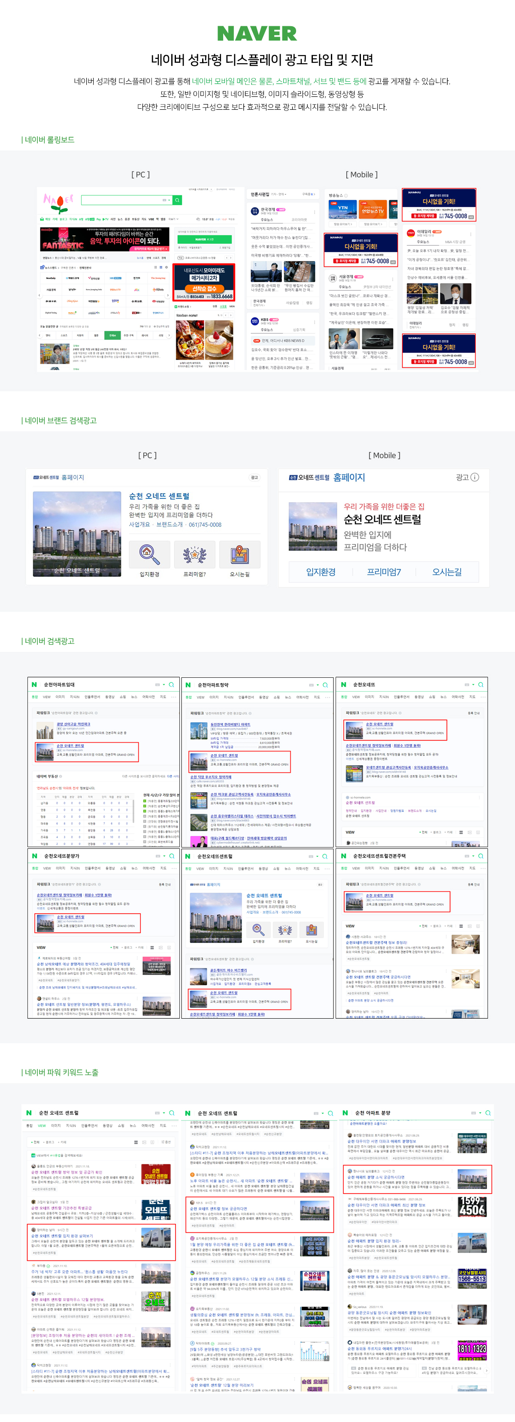Click search magnifier beside 순천오네뜨센트럴견본주택 query
This screenshot has width=515, height=1422.
tap(481, 856)
